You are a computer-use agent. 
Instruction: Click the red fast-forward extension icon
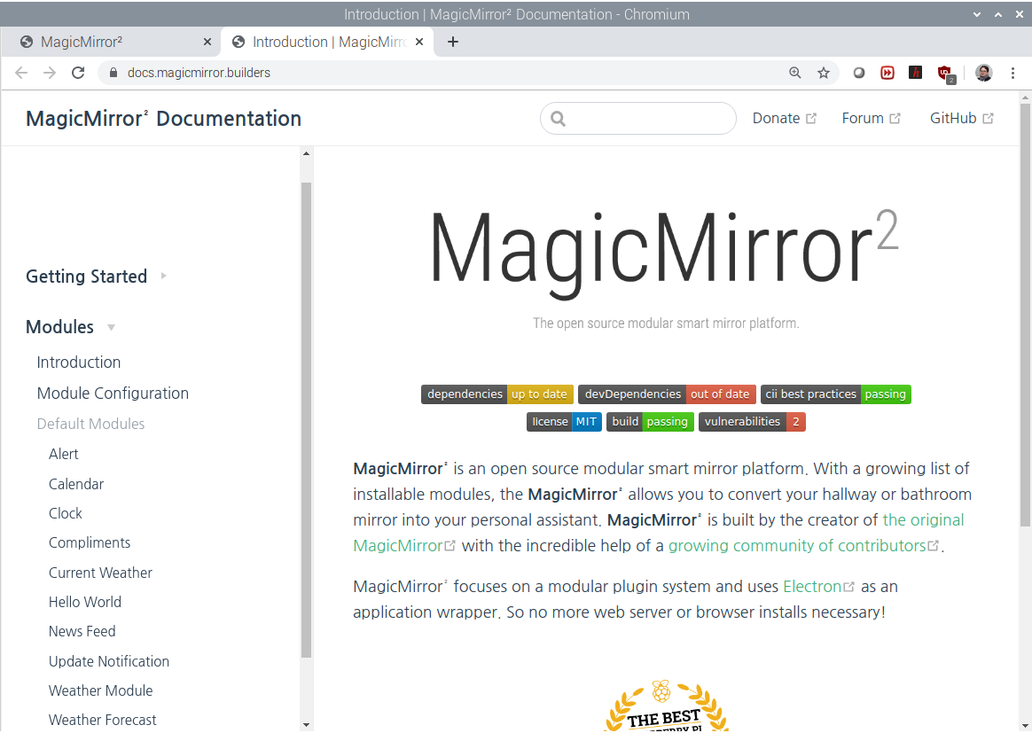point(887,73)
